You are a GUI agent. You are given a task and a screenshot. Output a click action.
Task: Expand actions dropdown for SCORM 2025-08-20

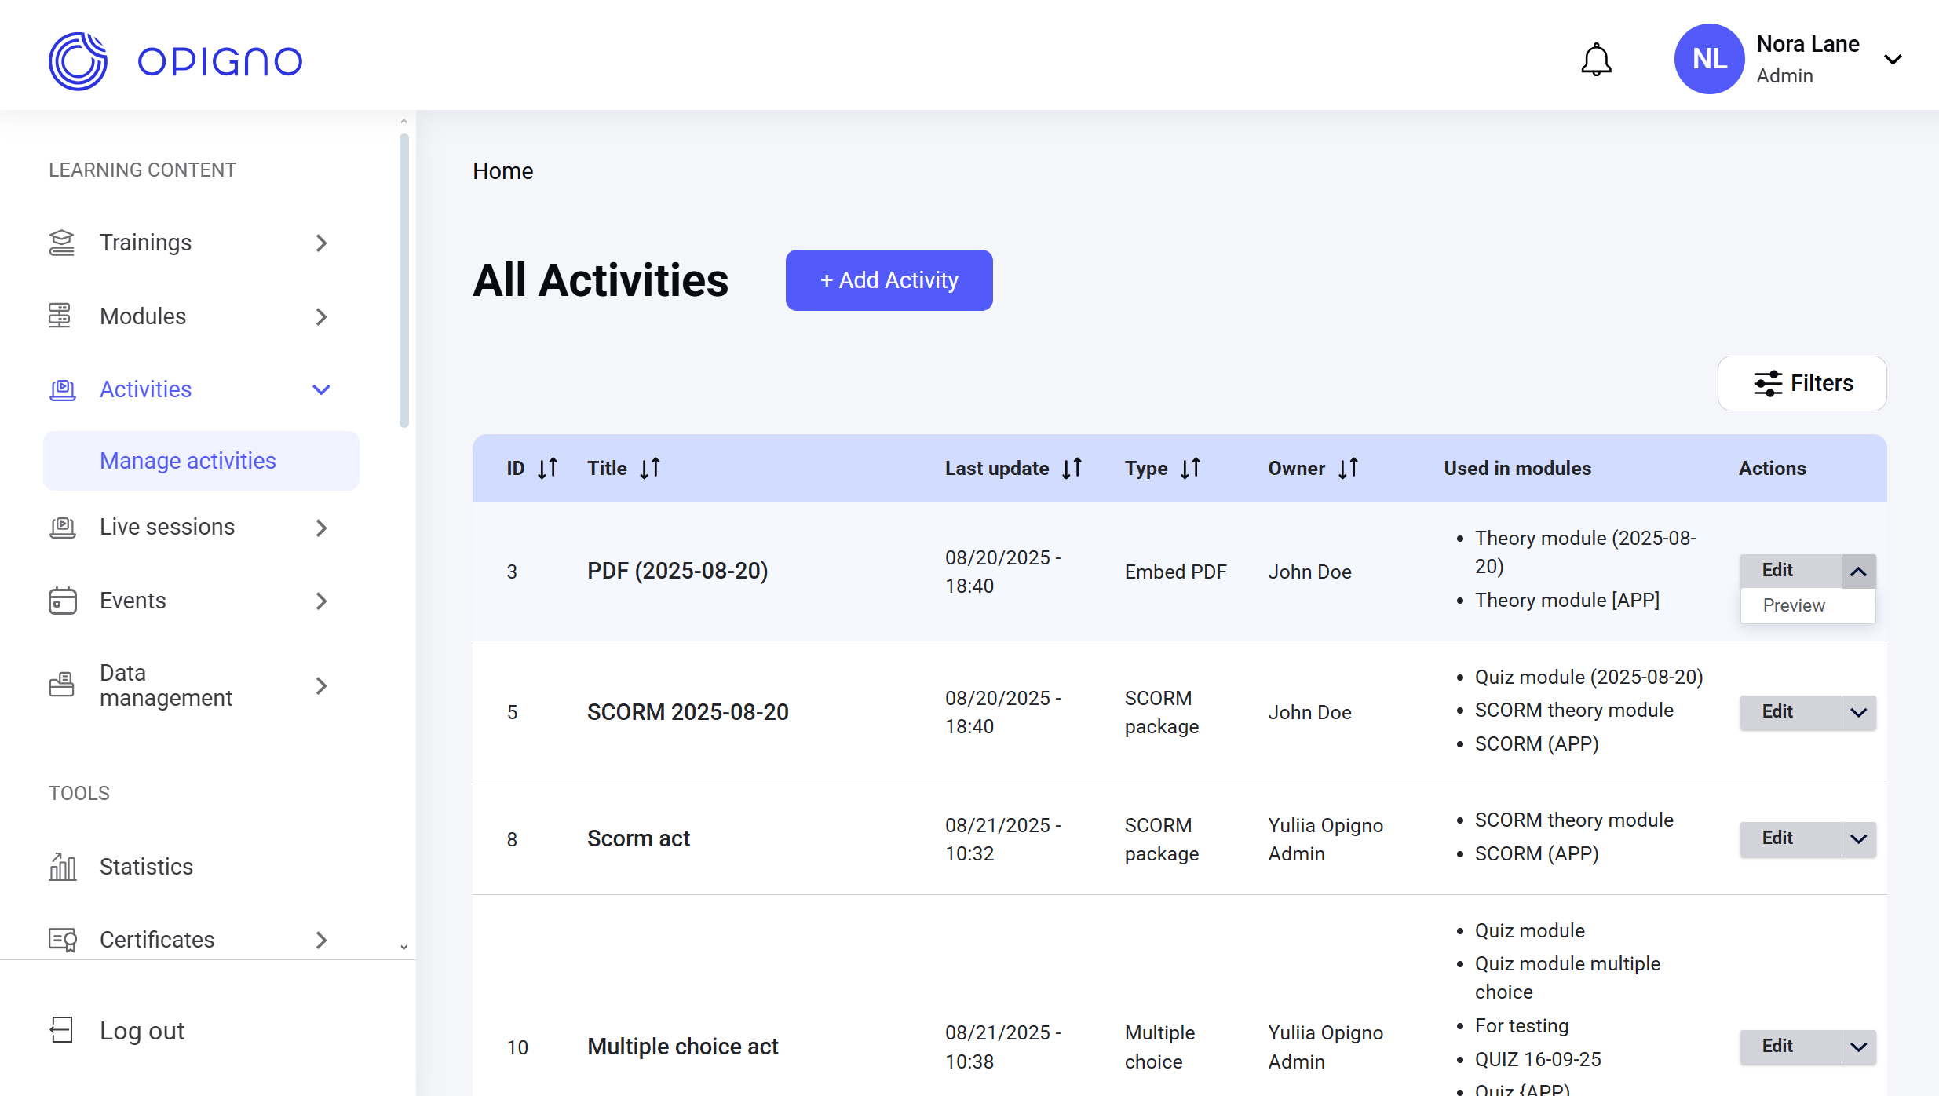pos(1858,712)
